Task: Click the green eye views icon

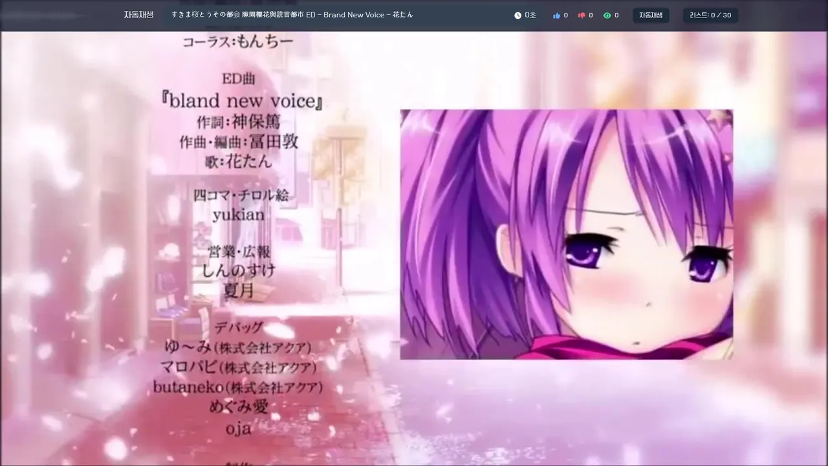Action: pyautogui.click(x=607, y=16)
